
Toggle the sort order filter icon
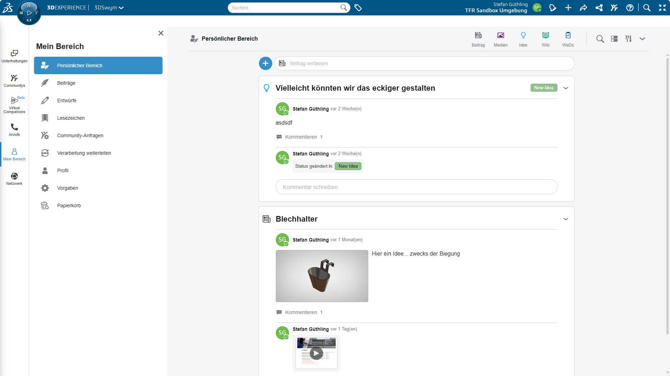coord(628,39)
